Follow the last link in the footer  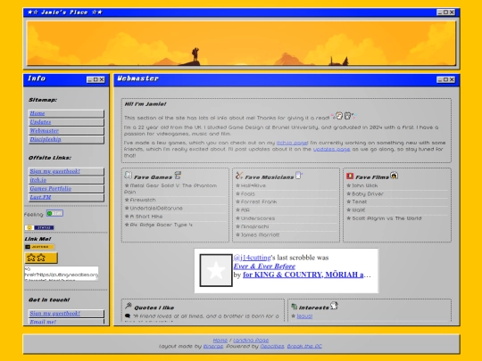[304, 346]
